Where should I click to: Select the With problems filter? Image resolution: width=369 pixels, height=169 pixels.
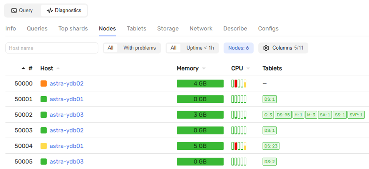point(139,48)
